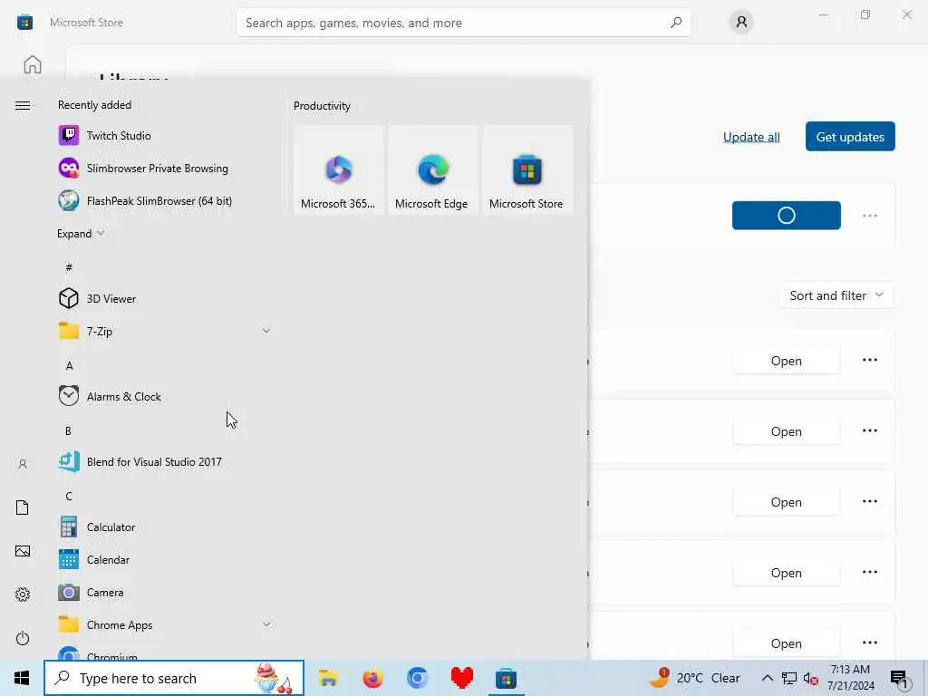Click the blue loading spinner button
Viewport: 928px width, 696px height.
tap(786, 216)
